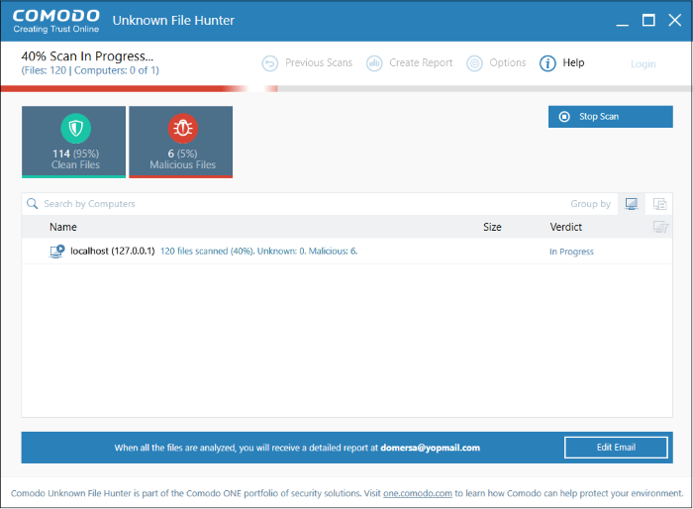Sort by the Verdict column header
Image resolution: width=693 pixels, height=509 pixels.
click(x=565, y=227)
